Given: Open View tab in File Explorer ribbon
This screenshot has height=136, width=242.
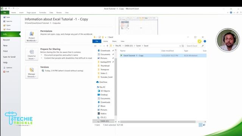Looking at the screenshot, I should (x=123, y=41).
